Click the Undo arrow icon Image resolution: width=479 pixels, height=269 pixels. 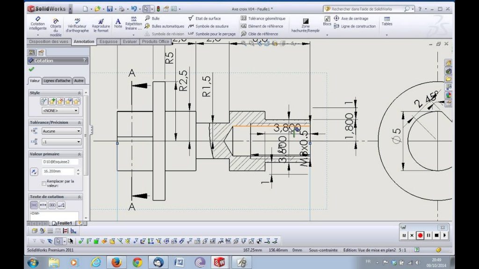(134, 9)
